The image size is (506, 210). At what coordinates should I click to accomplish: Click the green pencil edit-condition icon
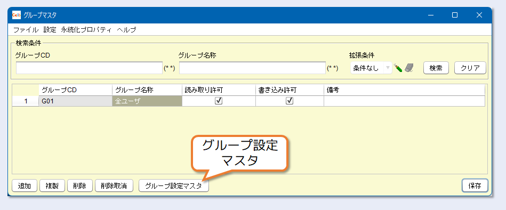click(398, 68)
